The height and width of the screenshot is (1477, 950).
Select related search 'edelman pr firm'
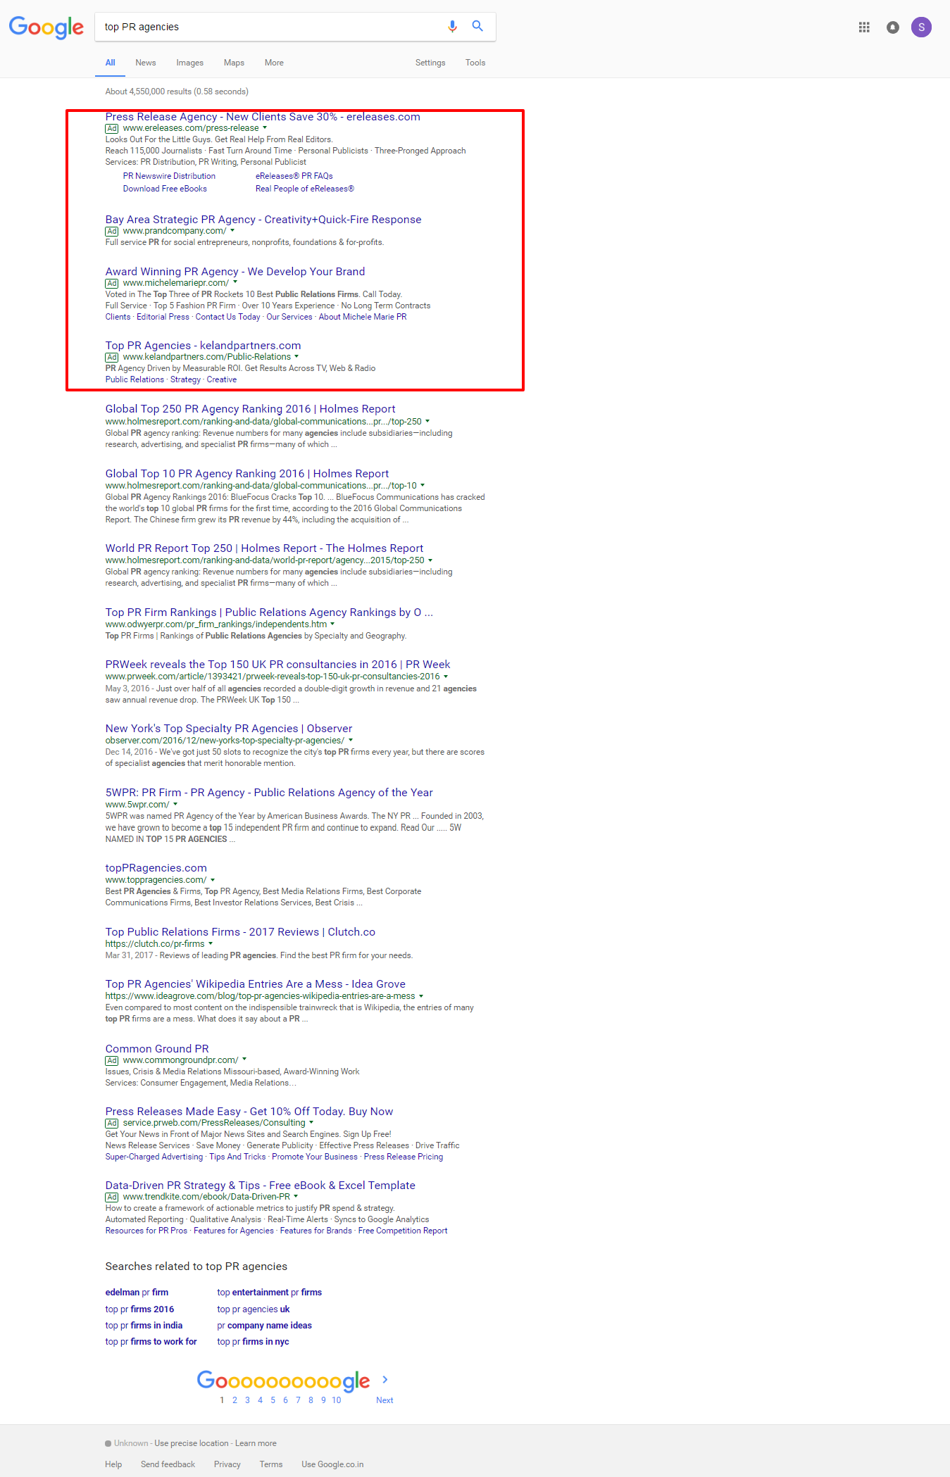(x=137, y=1293)
